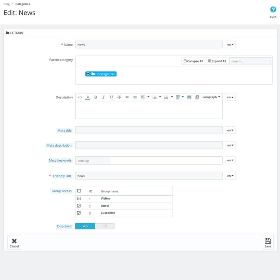This screenshot has height=280, width=280.
Task: Insert an image using the image icon
Action: 189,97
